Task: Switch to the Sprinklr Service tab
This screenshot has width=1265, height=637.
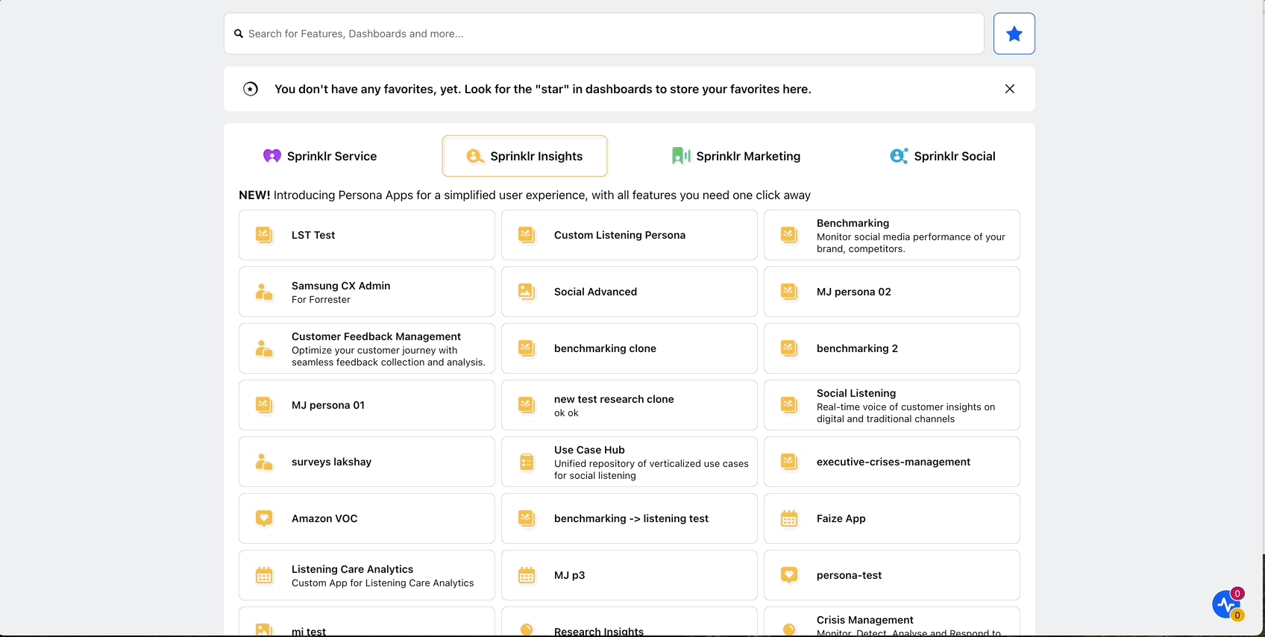Action: 320,156
